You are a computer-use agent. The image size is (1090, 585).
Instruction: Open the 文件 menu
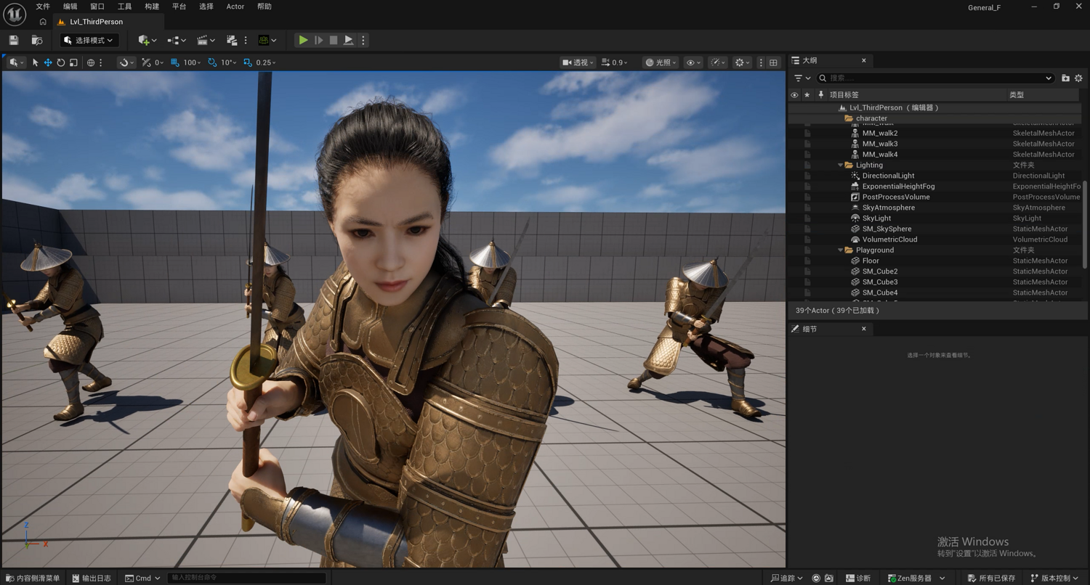click(x=43, y=7)
